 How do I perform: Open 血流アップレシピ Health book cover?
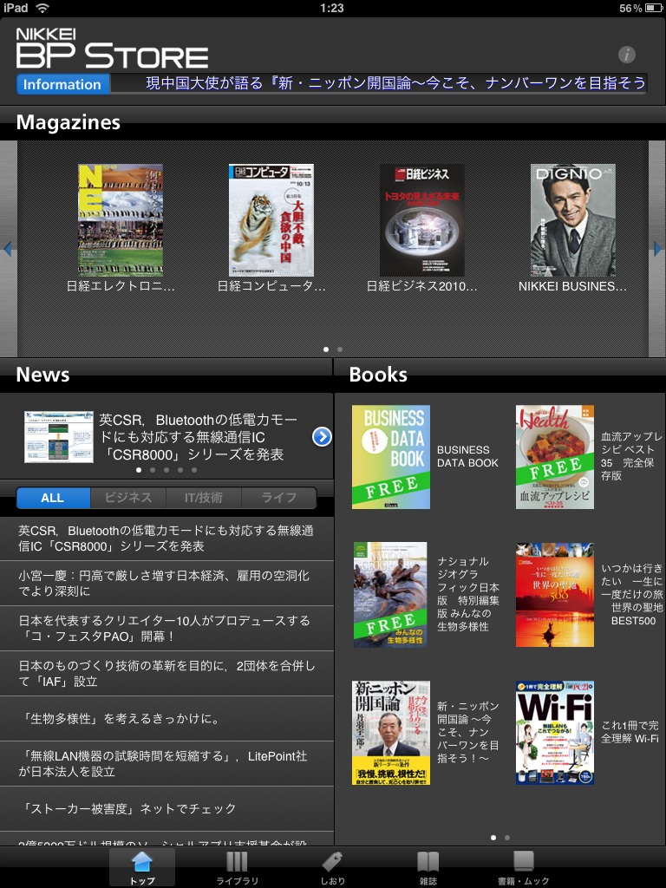coord(555,457)
